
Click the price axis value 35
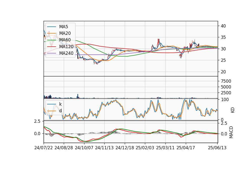(223, 37)
